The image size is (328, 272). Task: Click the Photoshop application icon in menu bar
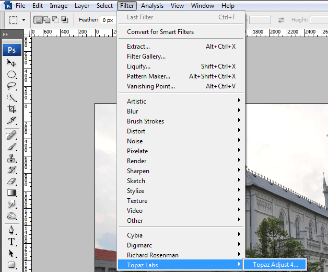[x=8, y=5]
